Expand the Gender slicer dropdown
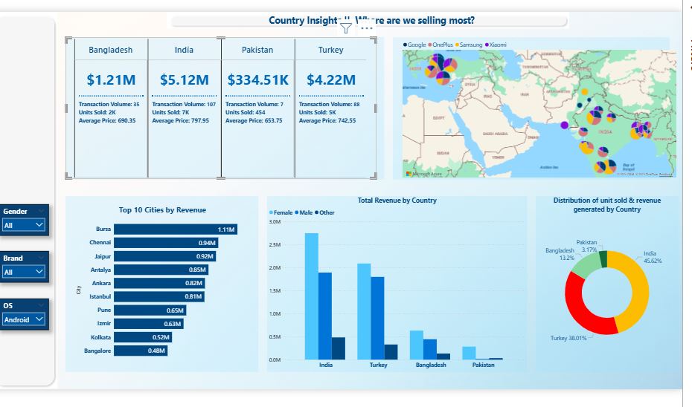 point(39,224)
